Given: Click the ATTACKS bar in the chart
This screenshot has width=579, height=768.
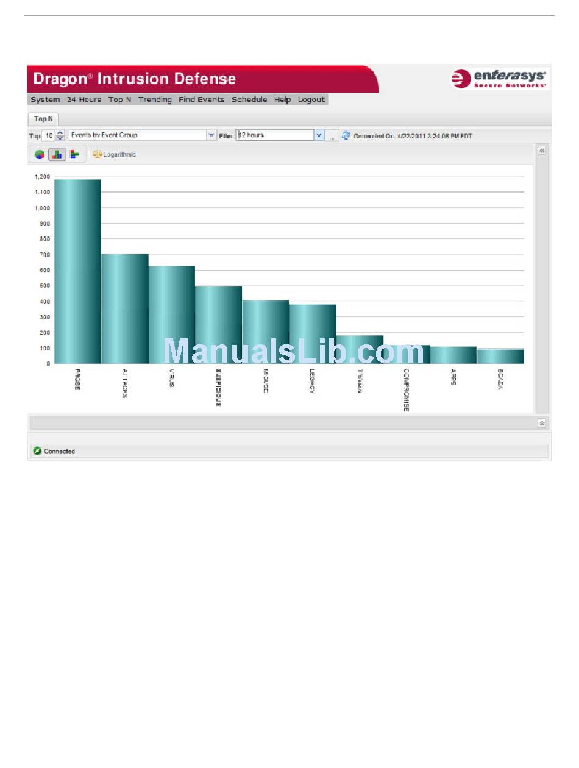Looking at the screenshot, I should pyautogui.click(x=124, y=309).
